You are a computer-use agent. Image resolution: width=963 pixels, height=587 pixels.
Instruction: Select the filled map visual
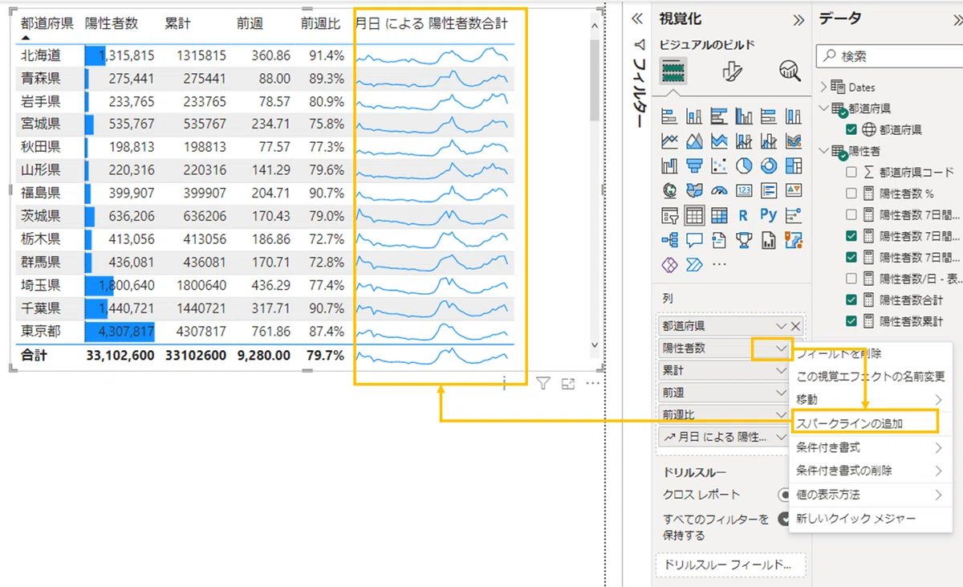coord(694,191)
